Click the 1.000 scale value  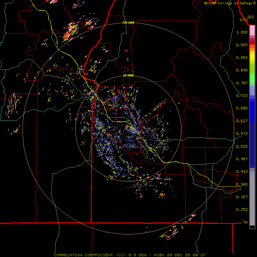click(x=242, y=32)
